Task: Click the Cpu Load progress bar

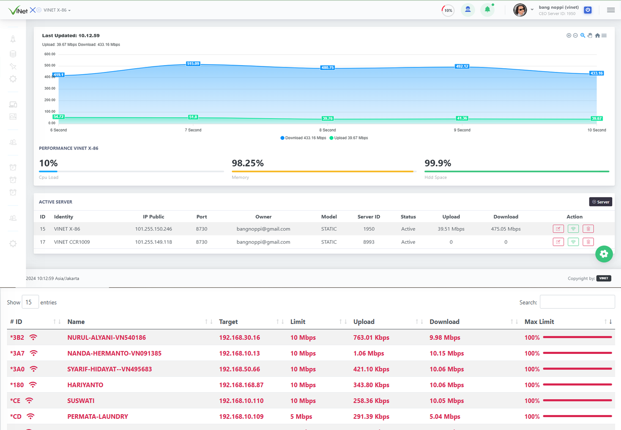Action: (x=131, y=171)
